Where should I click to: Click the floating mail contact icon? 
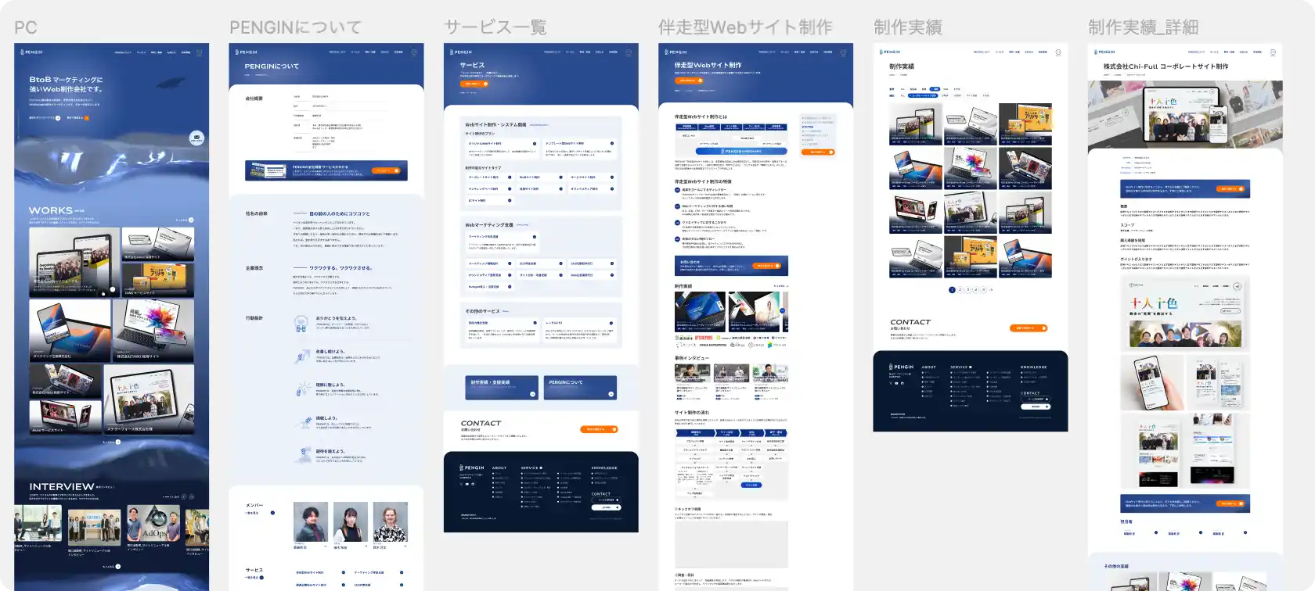click(x=196, y=138)
